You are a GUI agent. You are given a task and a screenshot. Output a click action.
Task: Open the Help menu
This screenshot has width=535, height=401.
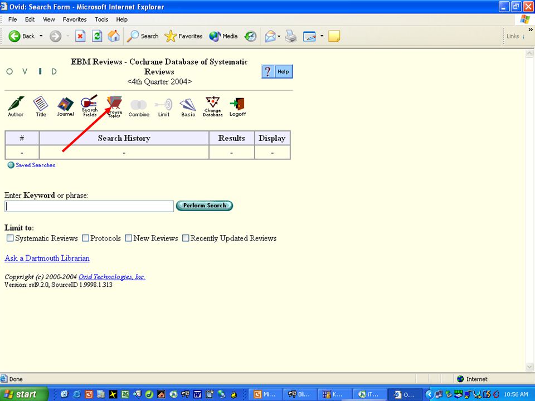[122, 19]
